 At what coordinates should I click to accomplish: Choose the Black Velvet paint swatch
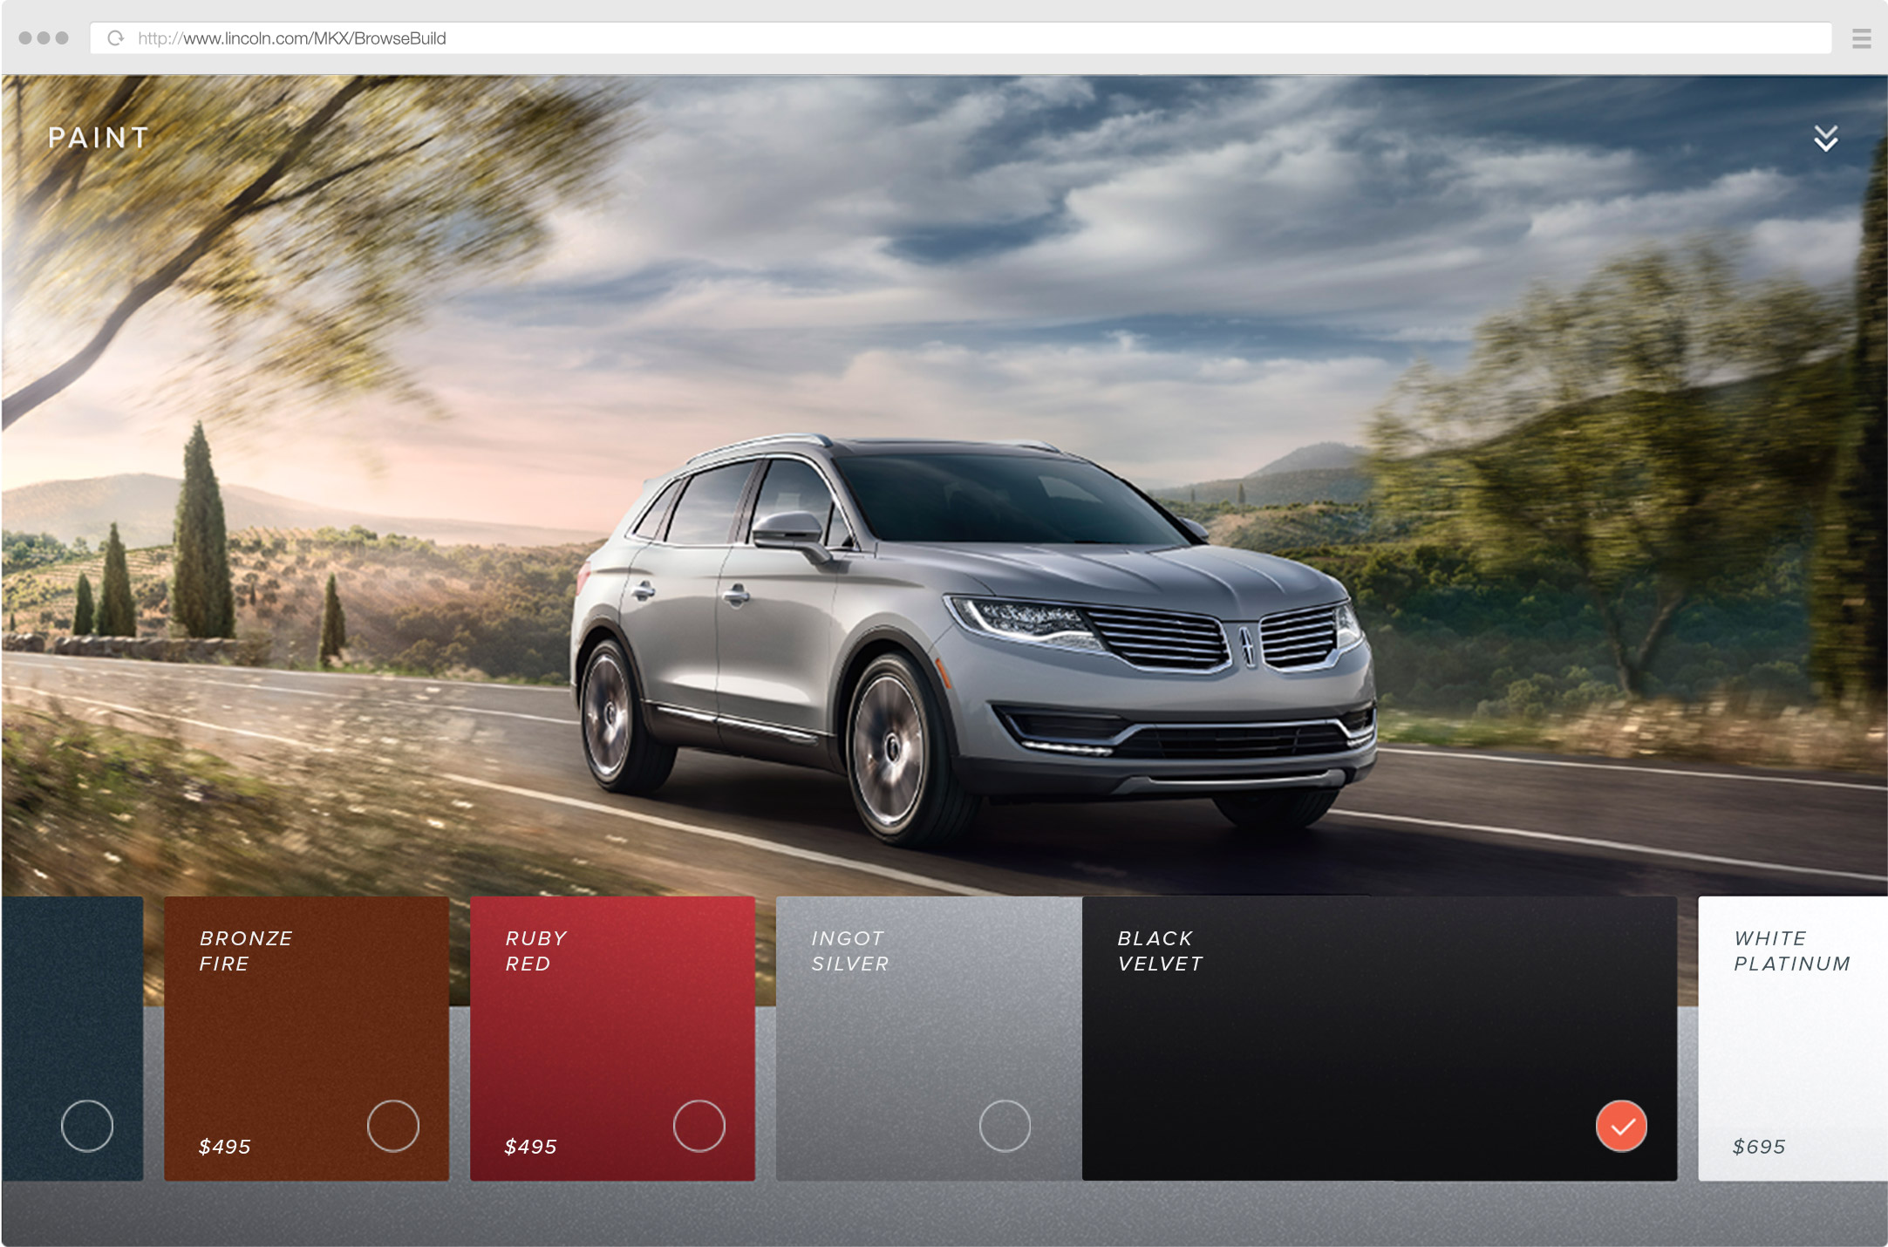click(x=1380, y=1039)
